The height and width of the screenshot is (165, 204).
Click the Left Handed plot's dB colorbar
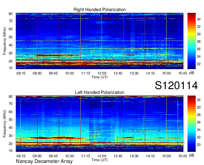191,124
